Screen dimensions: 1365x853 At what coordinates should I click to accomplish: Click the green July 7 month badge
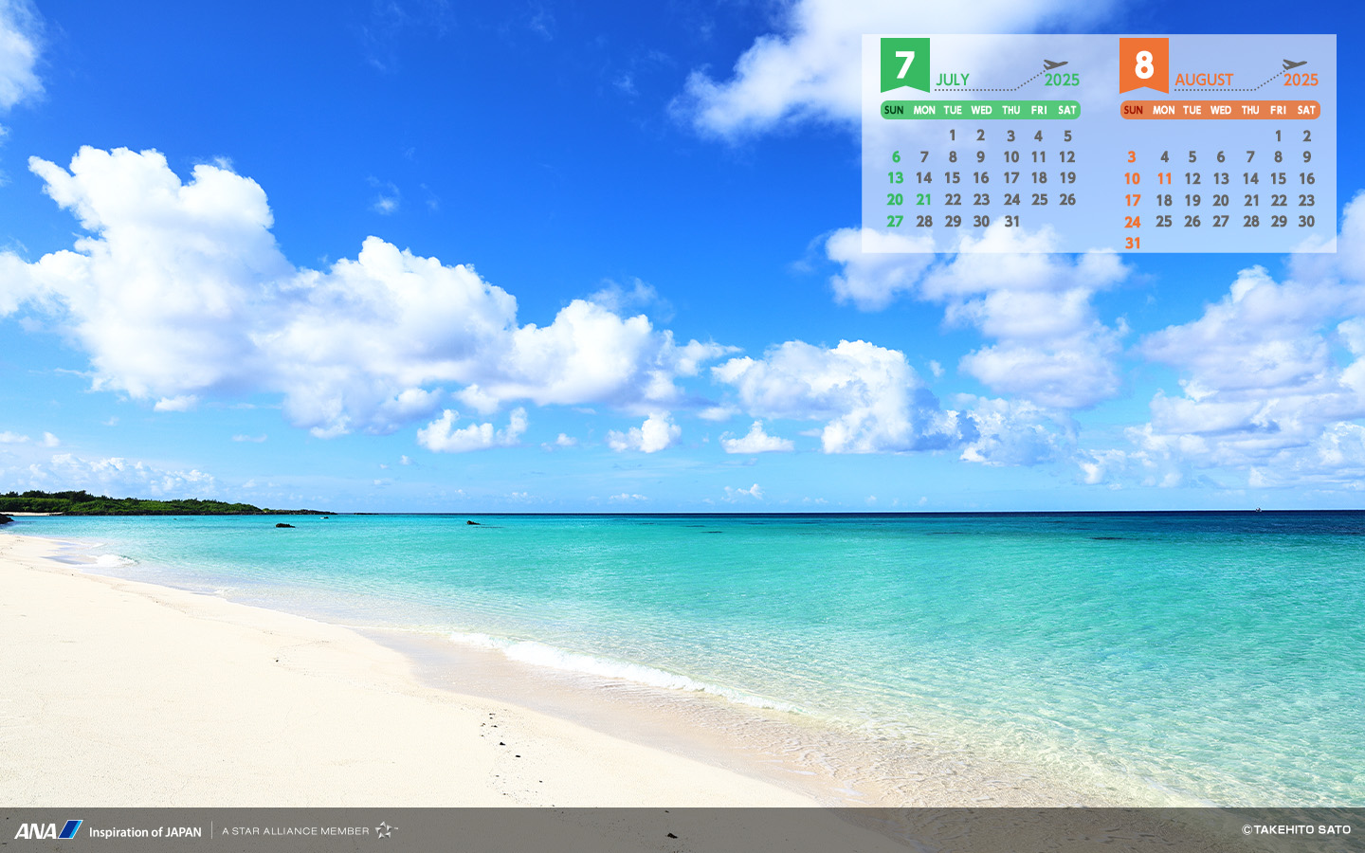904,64
